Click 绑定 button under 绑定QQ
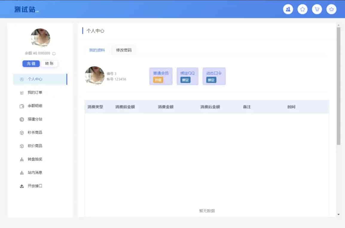 pos(185,80)
